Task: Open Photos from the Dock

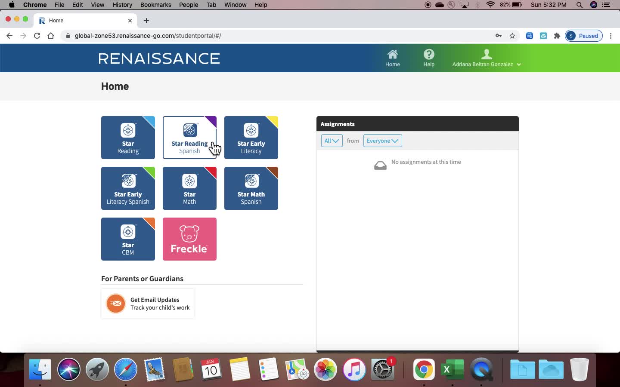Action: click(x=325, y=369)
